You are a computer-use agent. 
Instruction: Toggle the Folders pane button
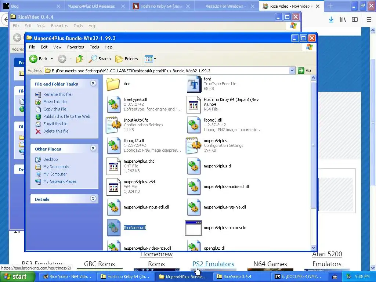click(x=127, y=59)
